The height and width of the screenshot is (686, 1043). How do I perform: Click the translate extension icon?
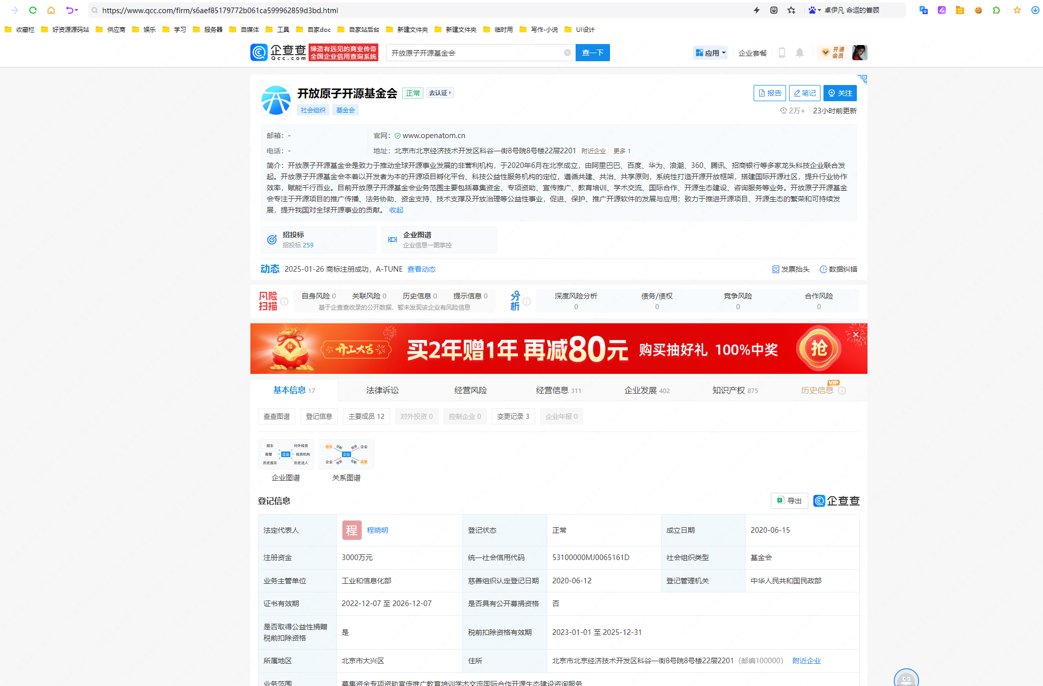pos(924,10)
